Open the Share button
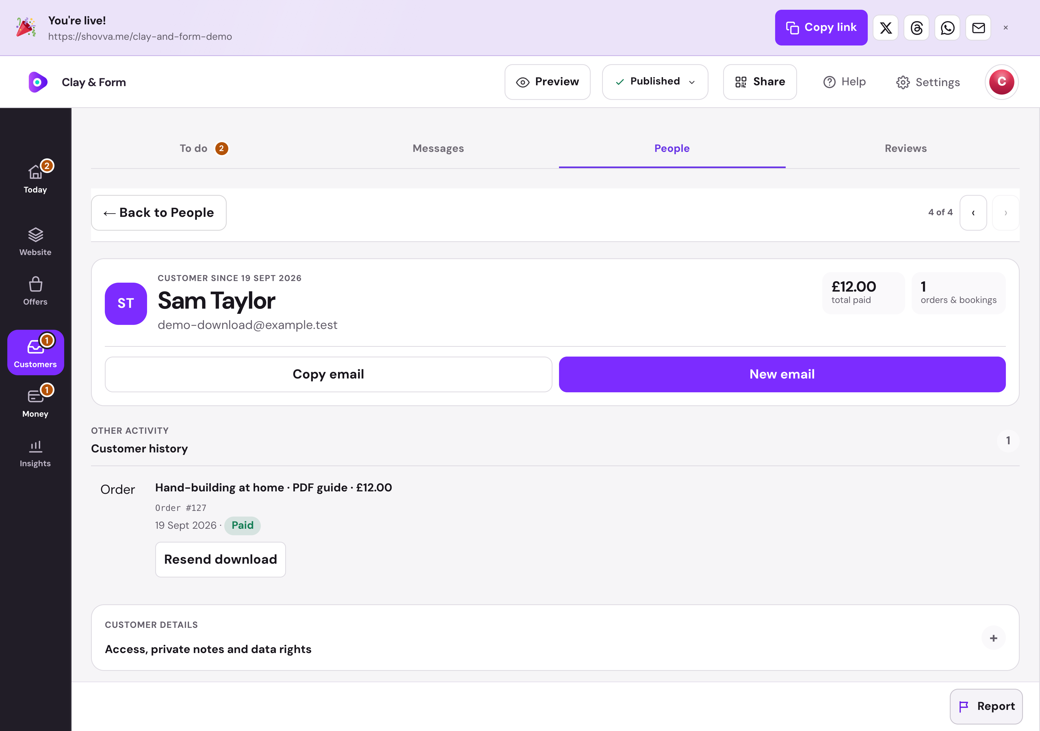Screen dimensions: 1040x731 760,82
